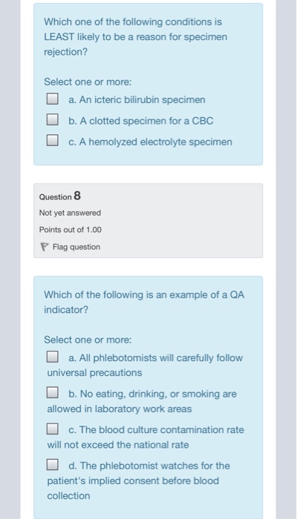Check option c. A hemolyzed electrolyte specimen
Image resolution: width=297 pixels, height=519 pixels.
click(53, 140)
